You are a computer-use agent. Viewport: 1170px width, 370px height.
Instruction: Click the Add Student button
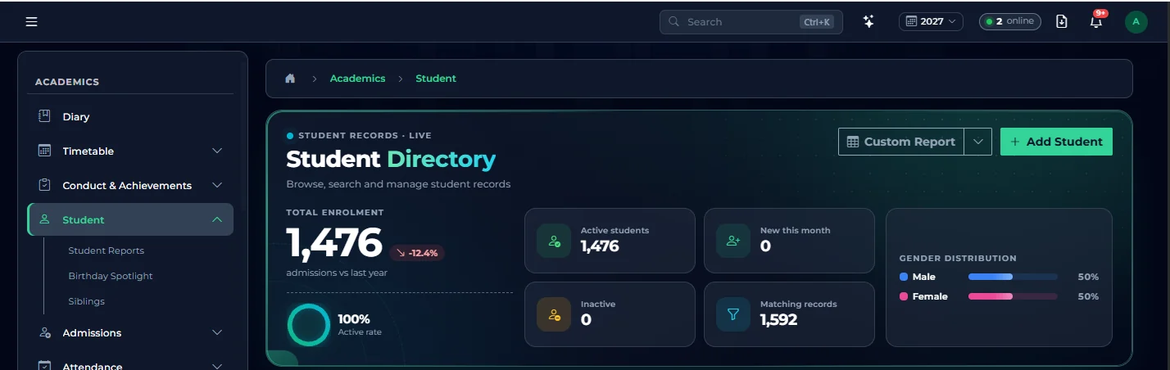tap(1056, 142)
